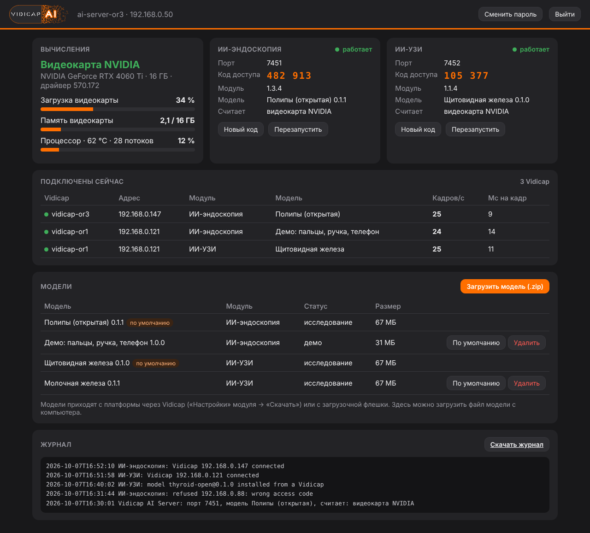This screenshot has height=533, width=590.
Task: Click «Сменить пароль» button
Action: [510, 14]
